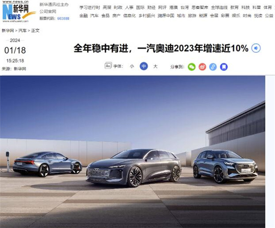The image size is (275, 228).
Task: Open the mobile reading share icon
Action: pos(224,67)
